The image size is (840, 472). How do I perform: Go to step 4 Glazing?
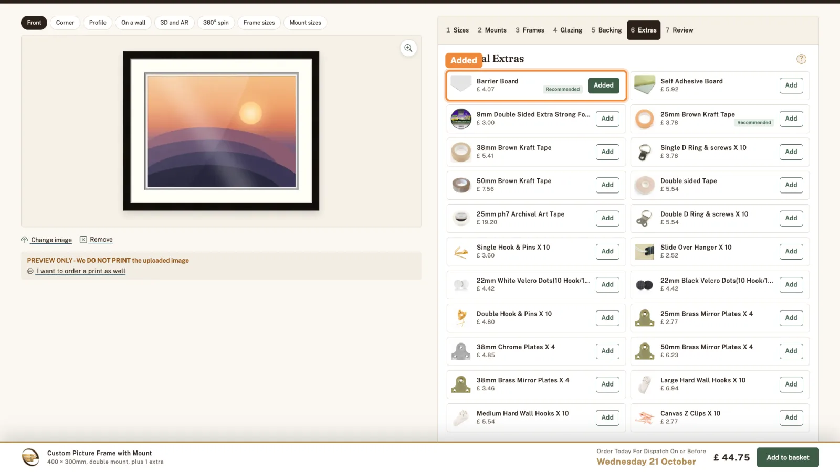tap(568, 30)
